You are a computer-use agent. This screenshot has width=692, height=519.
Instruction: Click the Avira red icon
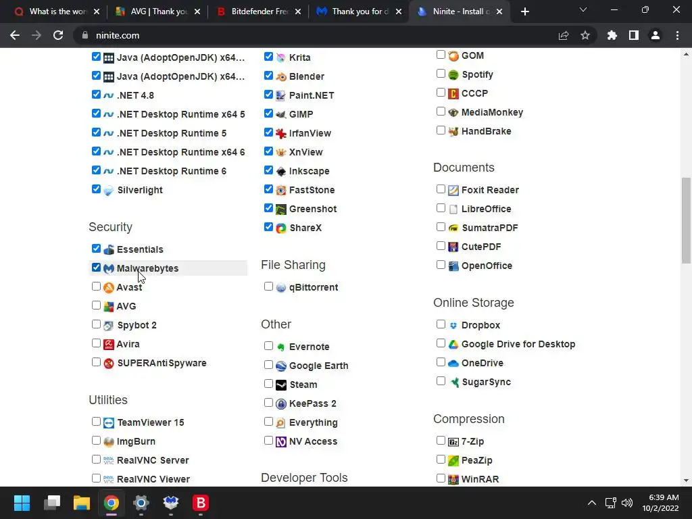[x=109, y=344]
